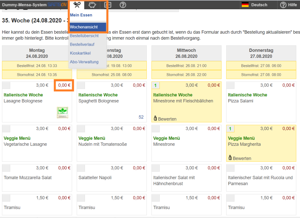Click Donnerstag 27.08.2020 column header
The height and width of the screenshot is (218, 300).
click(x=261, y=53)
